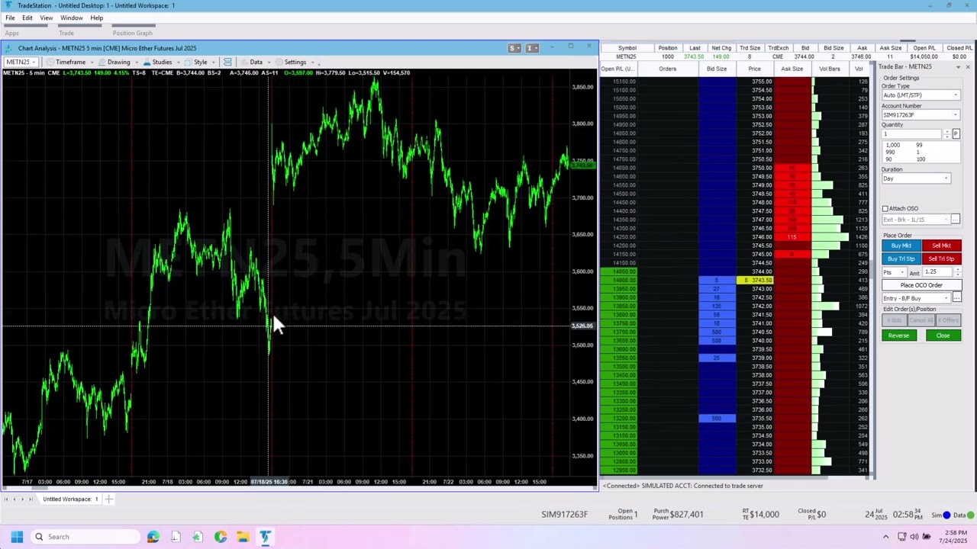Open the Windows Start menu
The image size is (977, 549).
click(x=17, y=537)
